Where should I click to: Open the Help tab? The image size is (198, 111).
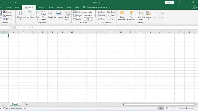77,7
